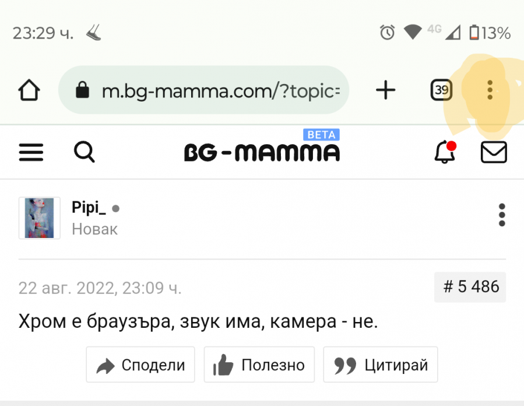Tap the BETA badge above the logo
Viewport: 524px width, 406px height.
[321, 135]
